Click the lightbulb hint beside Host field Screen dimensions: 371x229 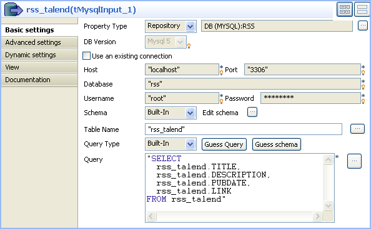(x=222, y=73)
